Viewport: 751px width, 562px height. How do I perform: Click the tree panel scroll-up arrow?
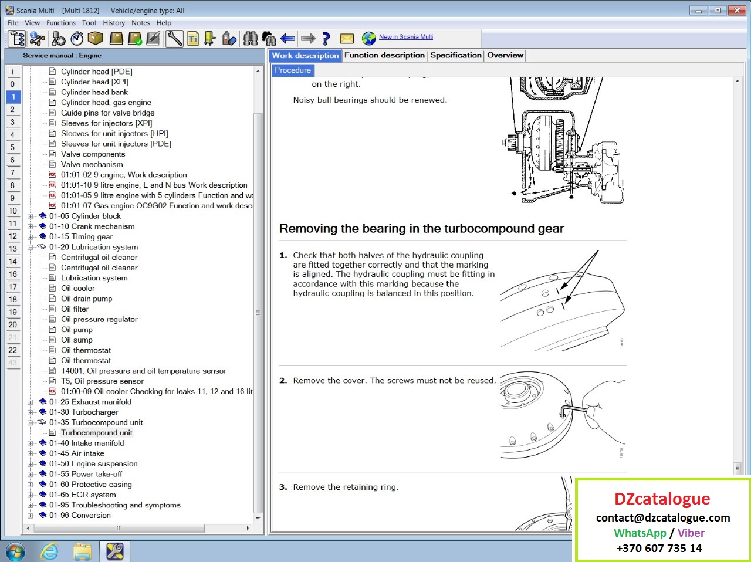point(258,71)
